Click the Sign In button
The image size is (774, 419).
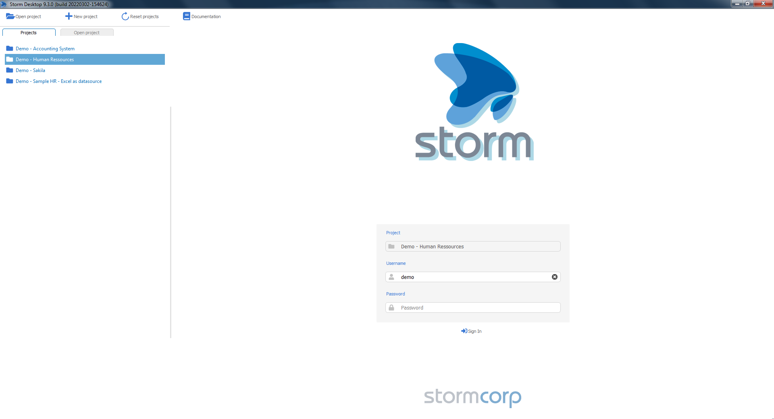point(471,331)
